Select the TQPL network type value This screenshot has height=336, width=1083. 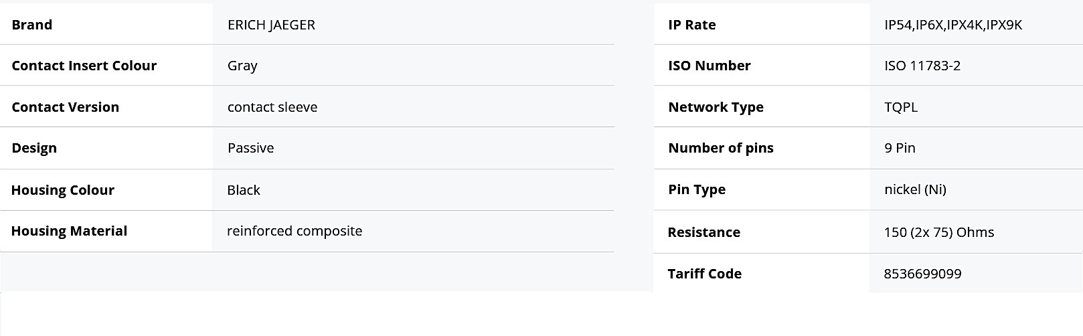tap(901, 107)
